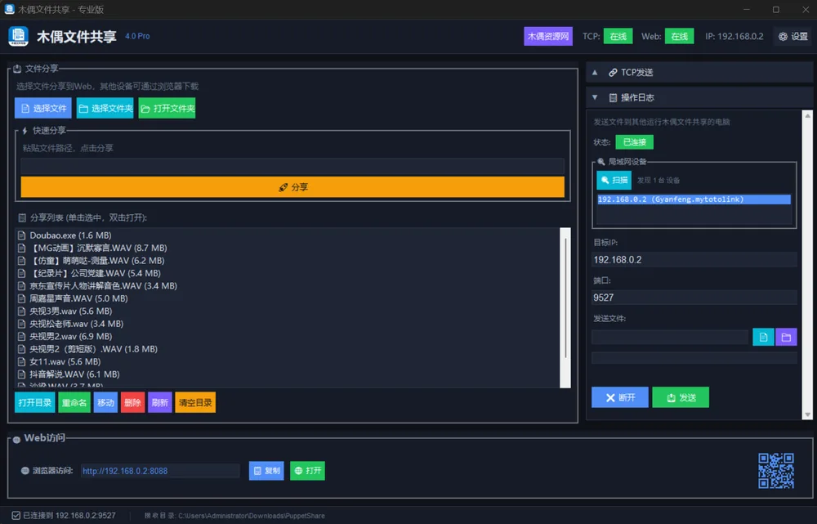Image resolution: width=817 pixels, height=524 pixels.
Task: Click the log icon beside 操作日志
Action: (613, 97)
